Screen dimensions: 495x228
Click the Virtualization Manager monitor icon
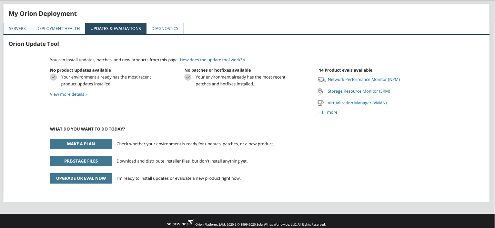point(321,103)
